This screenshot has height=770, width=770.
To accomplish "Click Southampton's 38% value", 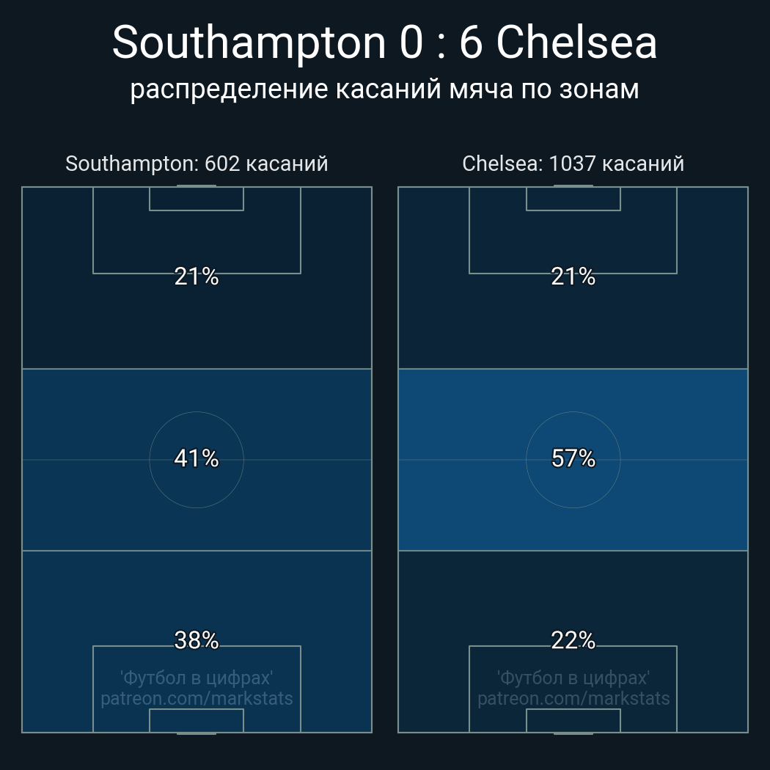I will 197,640.
